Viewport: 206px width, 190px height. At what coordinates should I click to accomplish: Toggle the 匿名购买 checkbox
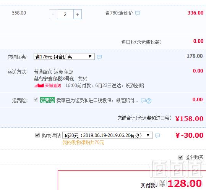pos(181,157)
